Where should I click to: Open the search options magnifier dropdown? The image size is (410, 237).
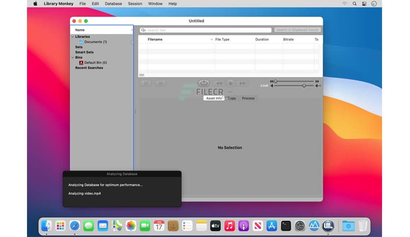pos(143,30)
